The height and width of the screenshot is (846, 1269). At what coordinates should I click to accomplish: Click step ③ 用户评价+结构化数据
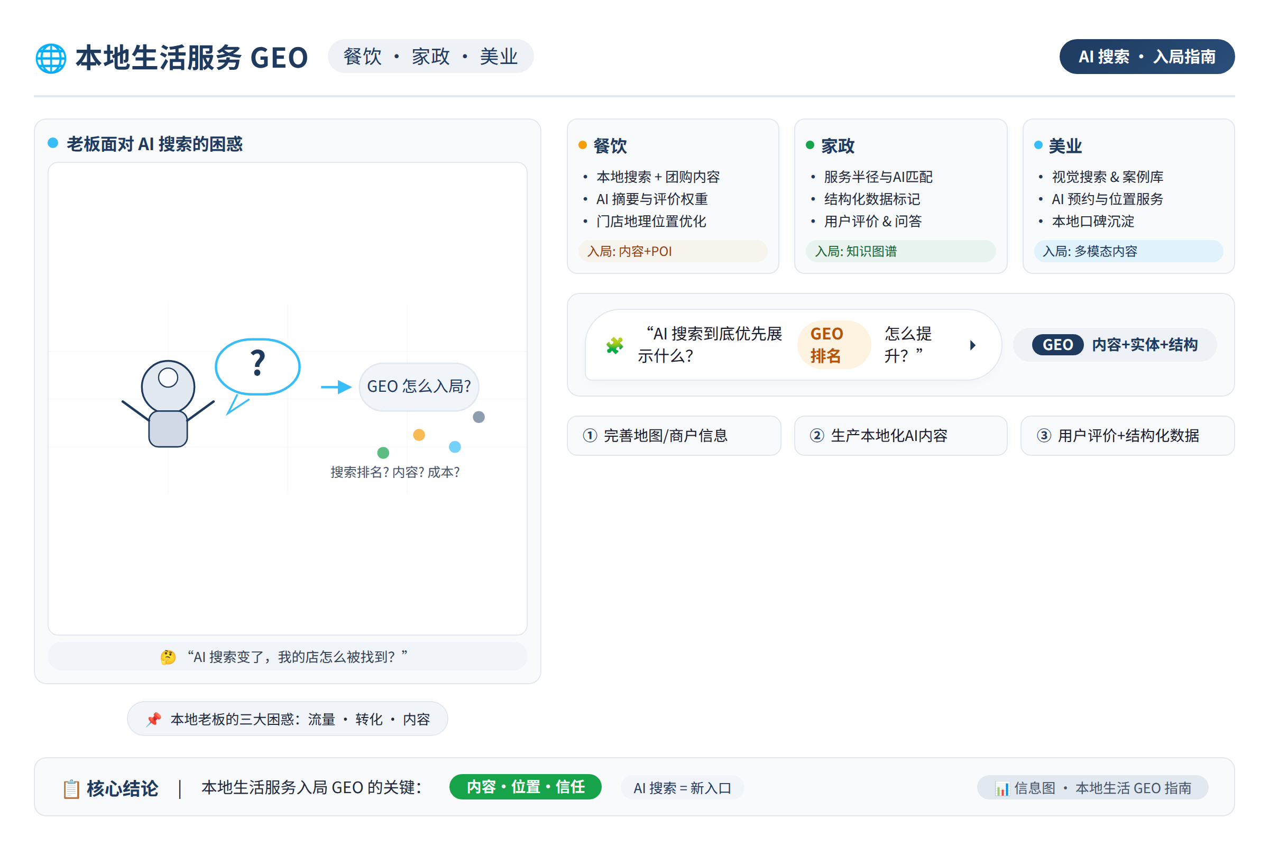pos(1128,435)
